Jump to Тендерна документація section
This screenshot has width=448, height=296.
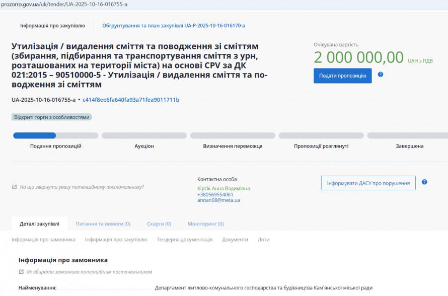pyautogui.click(x=184, y=240)
